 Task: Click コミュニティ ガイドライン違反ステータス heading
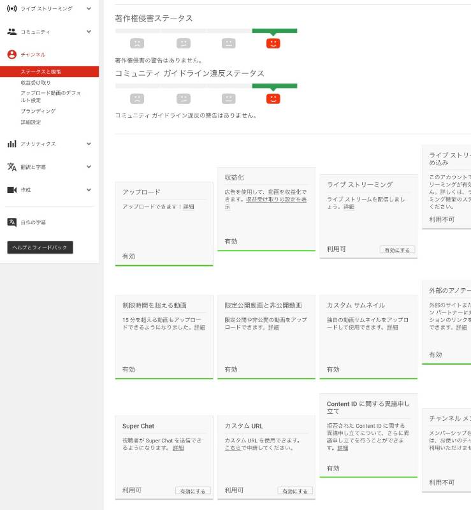coord(189,73)
